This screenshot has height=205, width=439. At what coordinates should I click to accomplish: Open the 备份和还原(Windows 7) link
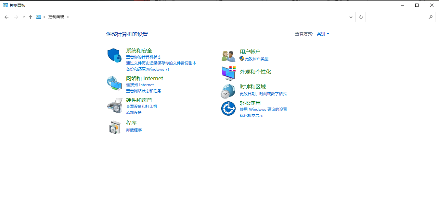147,69
